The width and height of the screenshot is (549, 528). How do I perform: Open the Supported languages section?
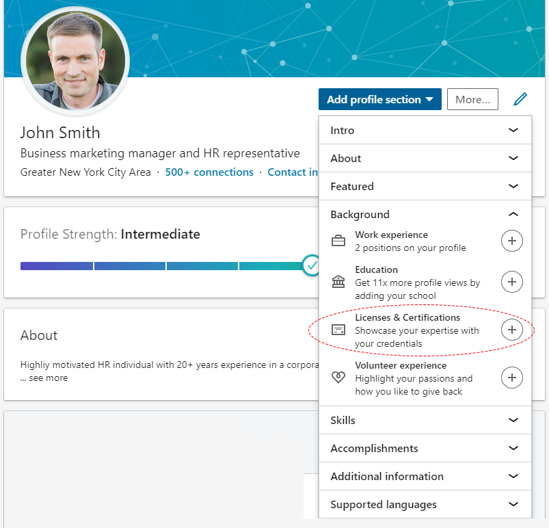coord(425,504)
